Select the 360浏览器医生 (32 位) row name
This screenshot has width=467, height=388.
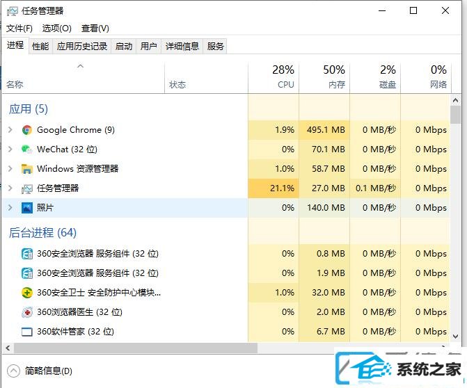point(79,312)
